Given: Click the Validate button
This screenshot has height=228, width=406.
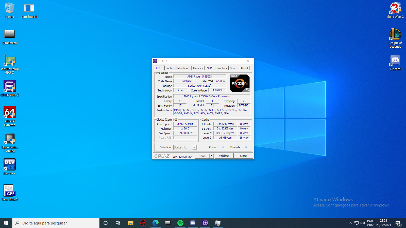Looking at the screenshot, I should [224, 156].
